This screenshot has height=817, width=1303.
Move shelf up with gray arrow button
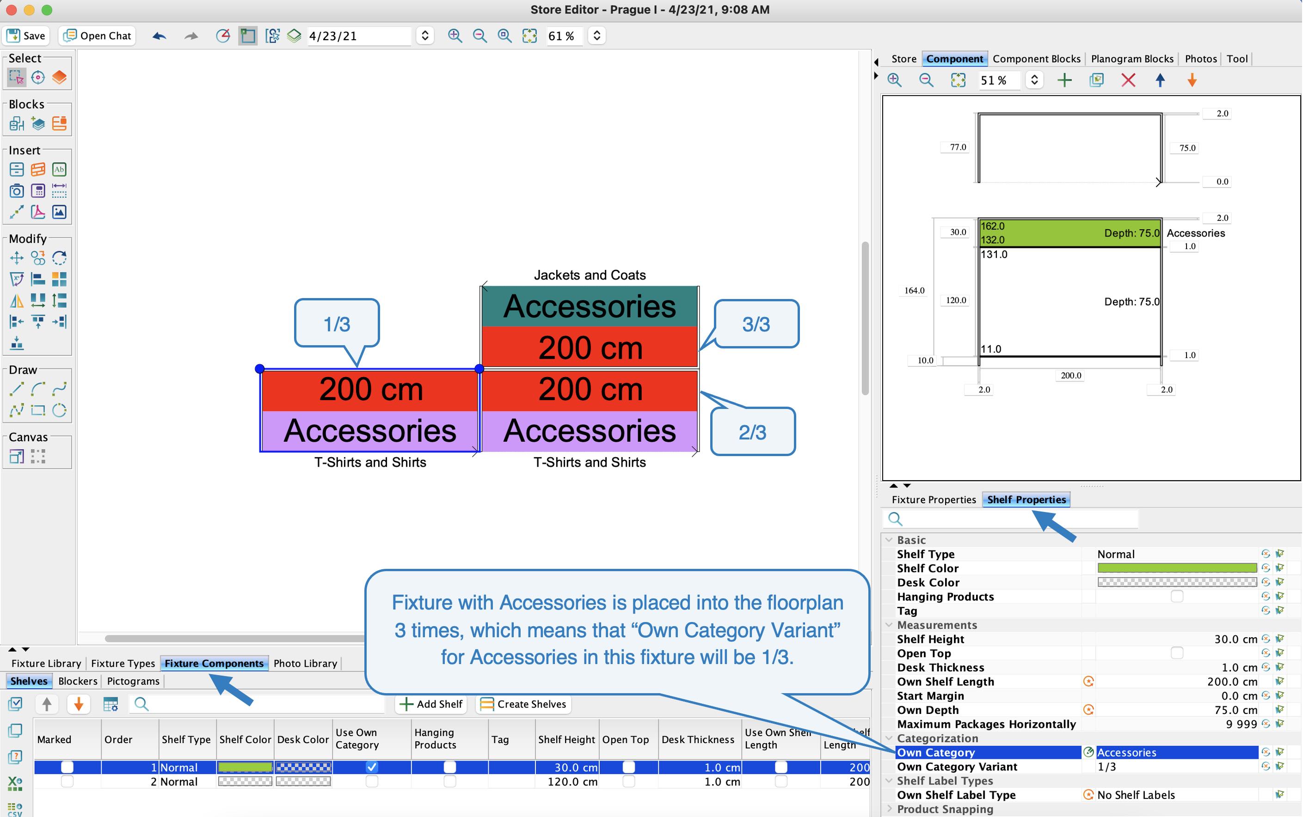(x=47, y=704)
